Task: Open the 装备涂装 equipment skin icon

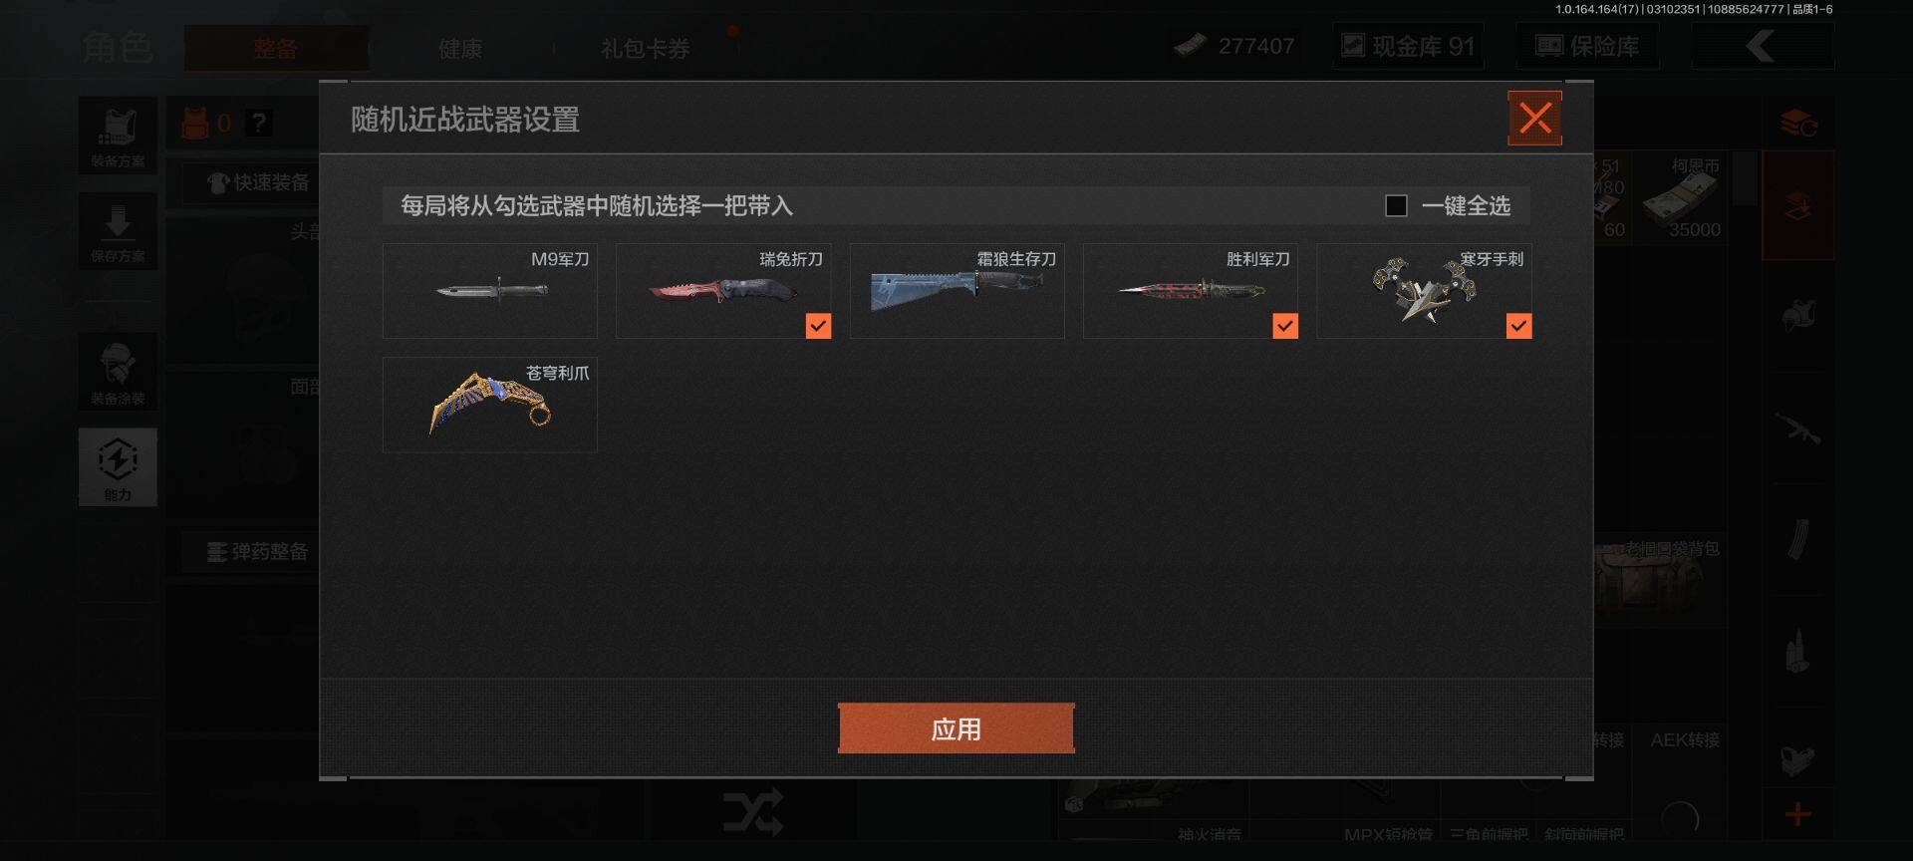Action: [118, 372]
